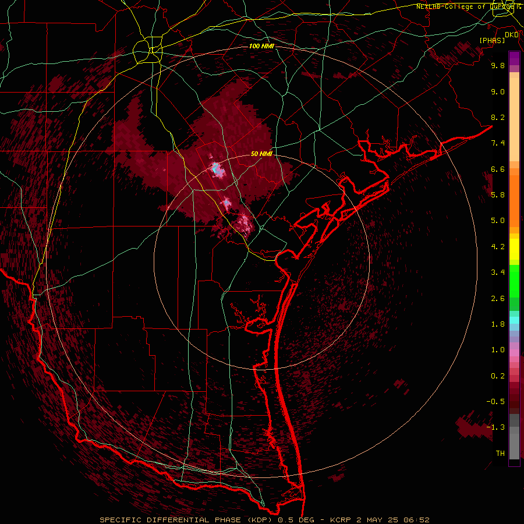Click the 1.8 value on the scale
The width and height of the screenshot is (524, 524).
click(x=498, y=324)
